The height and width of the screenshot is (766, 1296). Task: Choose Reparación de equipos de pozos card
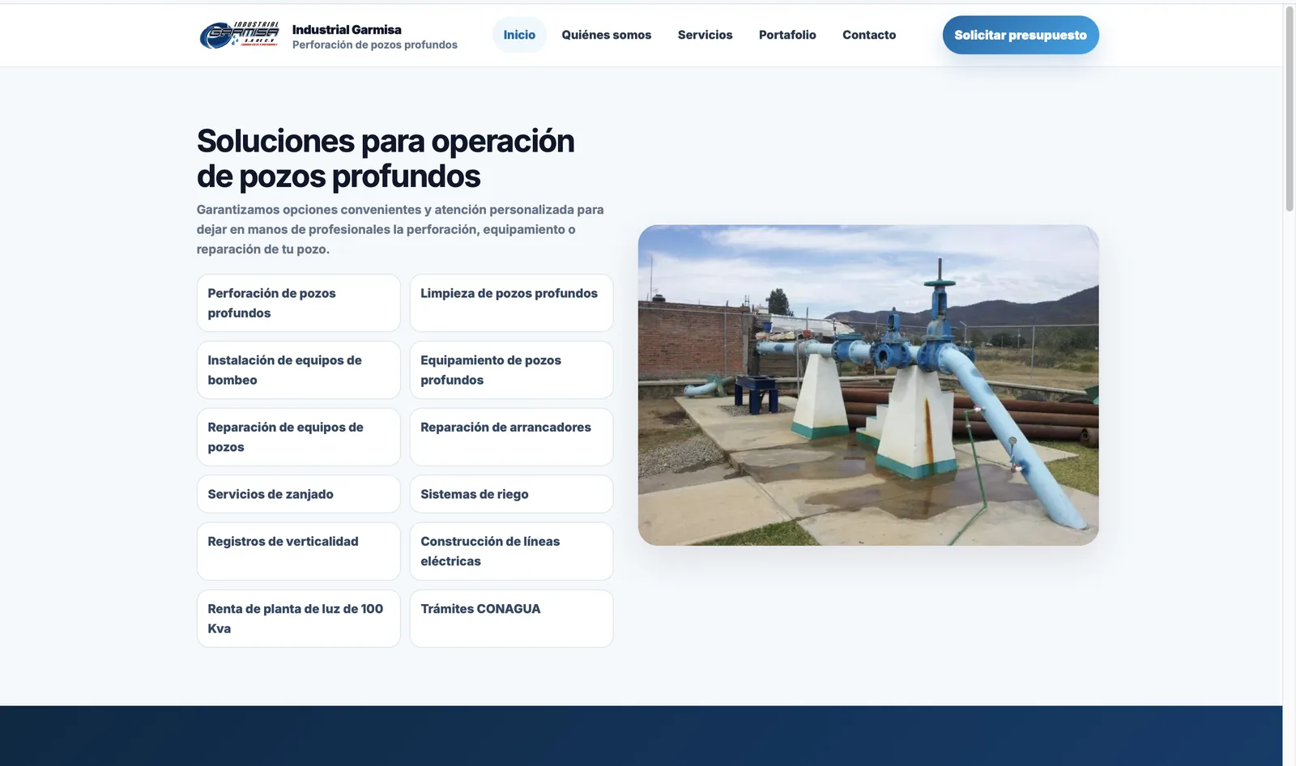pyautogui.click(x=298, y=437)
